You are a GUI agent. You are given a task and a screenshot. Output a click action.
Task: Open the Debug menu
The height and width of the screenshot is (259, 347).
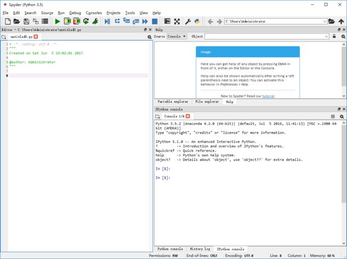point(75,13)
